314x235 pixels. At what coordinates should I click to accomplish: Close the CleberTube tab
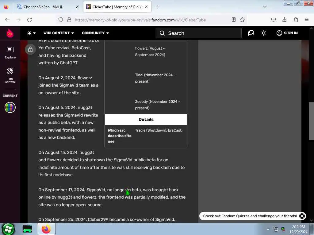point(146,7)
